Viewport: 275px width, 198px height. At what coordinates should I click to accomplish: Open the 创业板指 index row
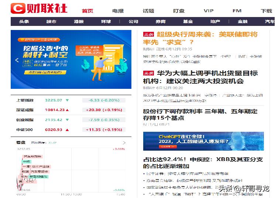coord(71,120)
